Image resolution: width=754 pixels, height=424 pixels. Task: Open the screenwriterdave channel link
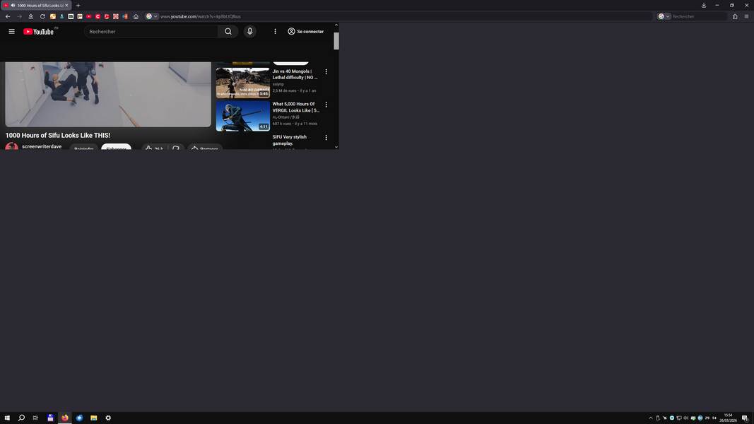[42, 146]
